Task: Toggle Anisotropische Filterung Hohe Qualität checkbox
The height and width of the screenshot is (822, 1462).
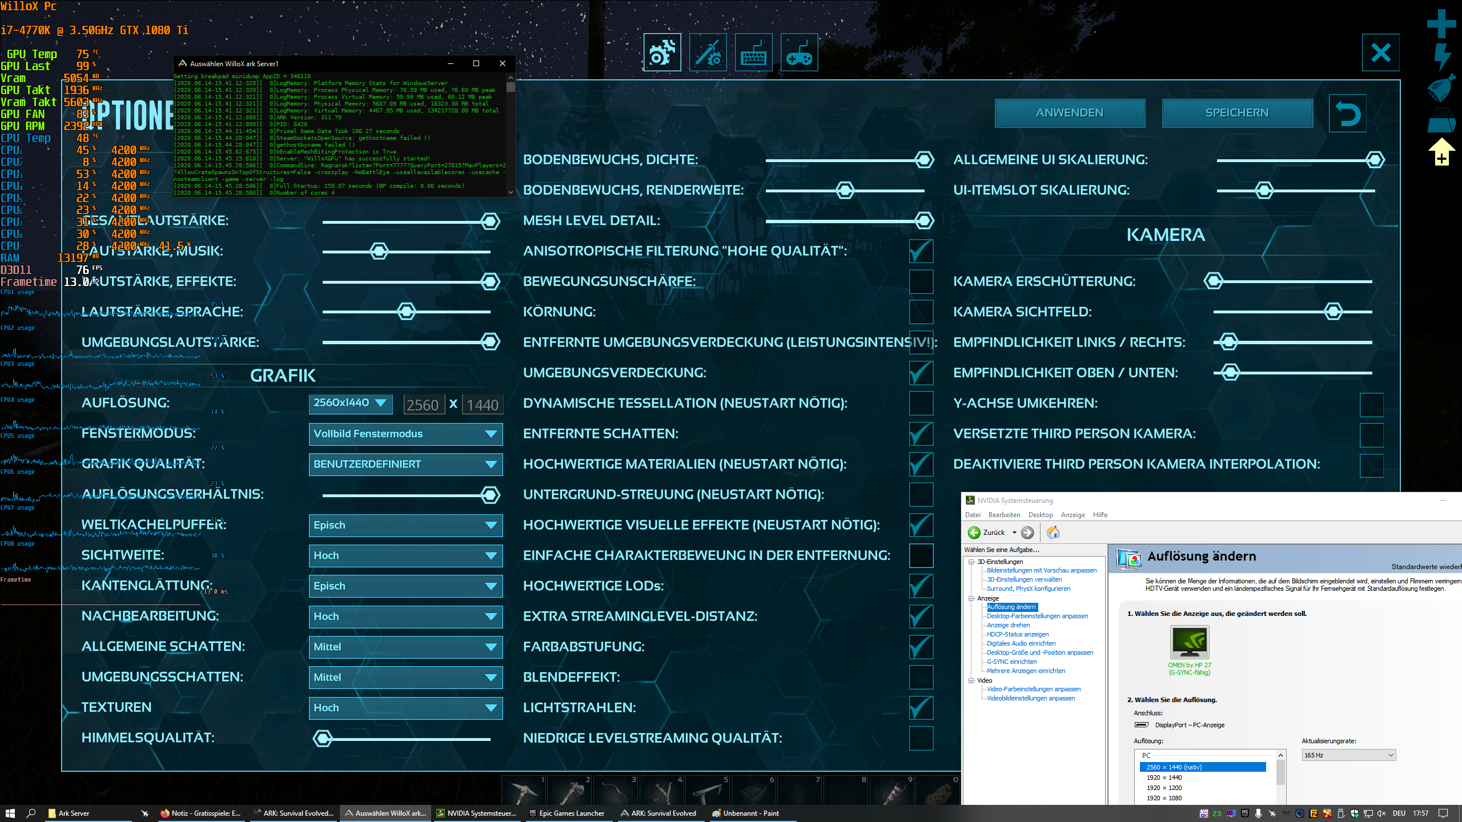Action: [x=921, y=251]
